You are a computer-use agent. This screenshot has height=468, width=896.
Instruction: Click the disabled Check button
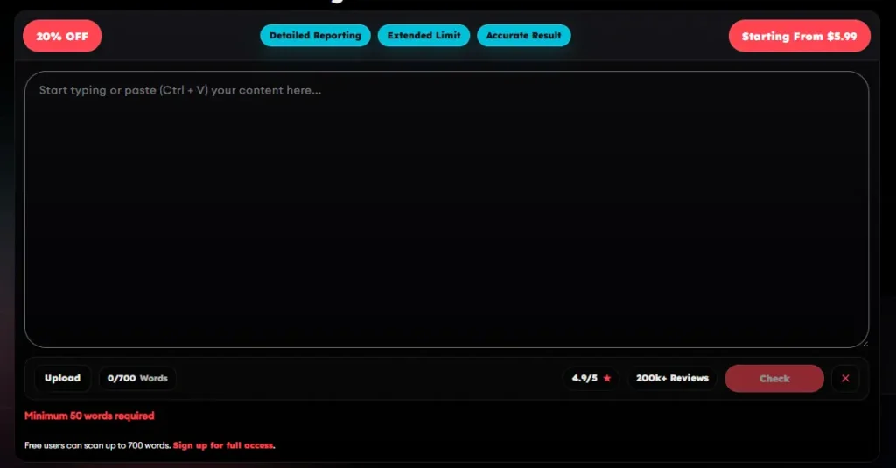pyautogui.click(x=773, y=379)
